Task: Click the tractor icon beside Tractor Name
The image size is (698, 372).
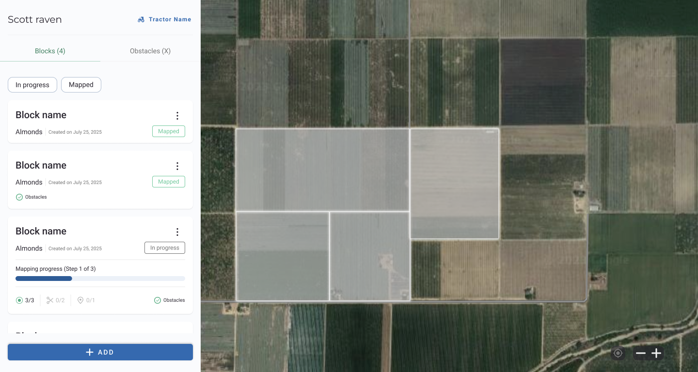Action: [x=141, y=20]
